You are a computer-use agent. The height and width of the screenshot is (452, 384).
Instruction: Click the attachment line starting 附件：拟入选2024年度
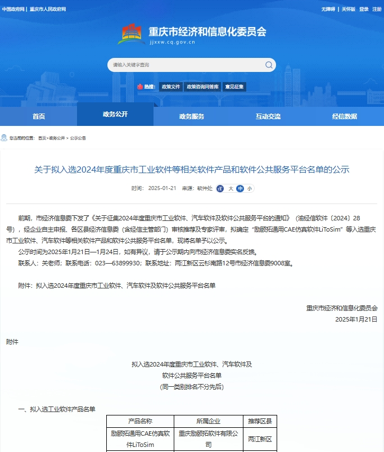[117, 286]
